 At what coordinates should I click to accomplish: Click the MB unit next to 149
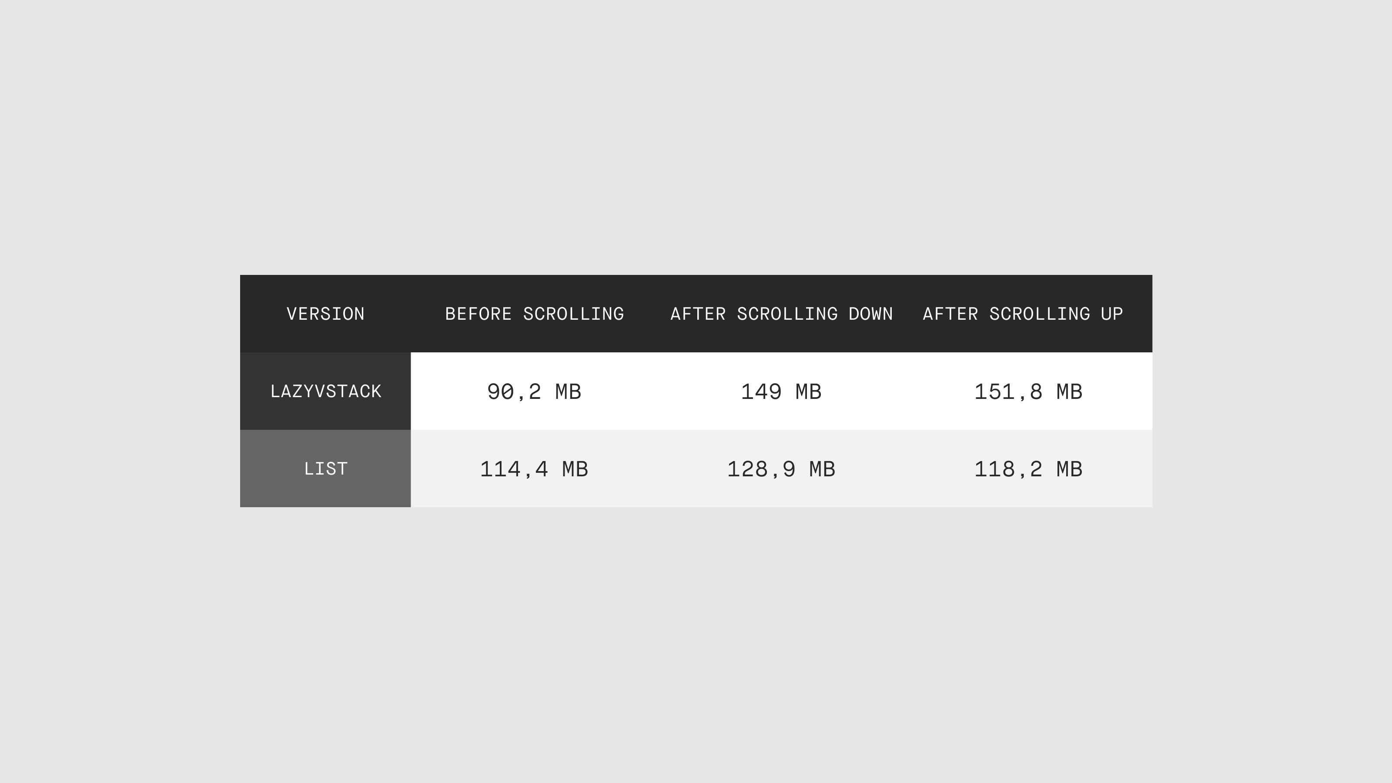(x=808, y=392)
